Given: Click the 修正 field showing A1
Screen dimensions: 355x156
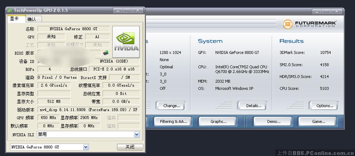Looking at the screenshot, I should (x=97, y=37).
